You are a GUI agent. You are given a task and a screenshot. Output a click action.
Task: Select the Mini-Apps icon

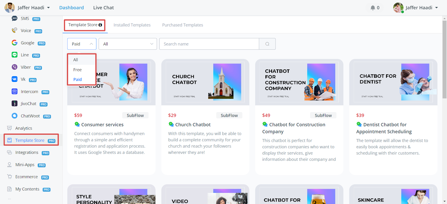(9, 165)
